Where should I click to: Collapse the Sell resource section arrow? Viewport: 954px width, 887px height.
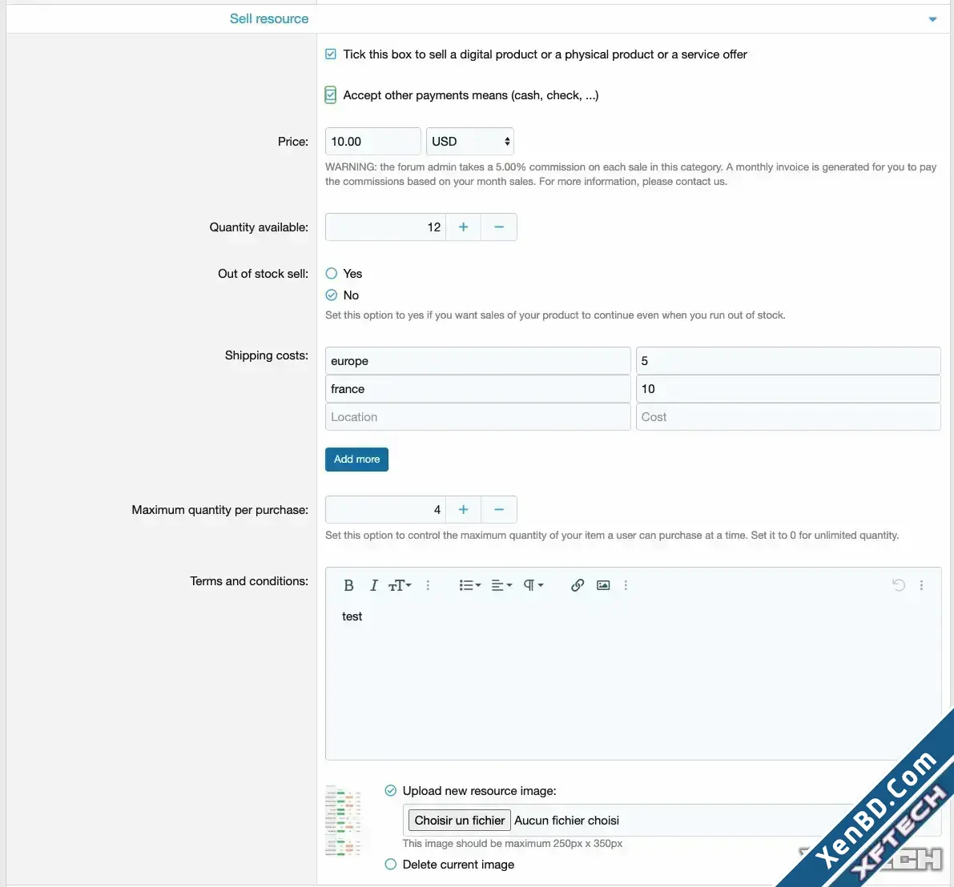[x=932, y=19]
